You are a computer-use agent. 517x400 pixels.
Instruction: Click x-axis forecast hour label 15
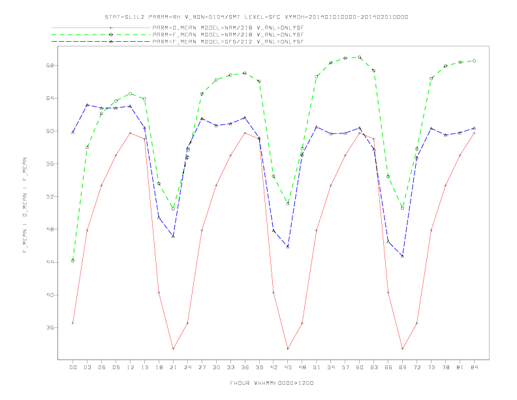coord(144,367)
